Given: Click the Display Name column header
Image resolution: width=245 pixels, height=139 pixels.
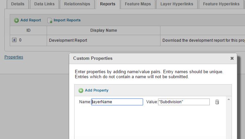Looking at the screenshot, I should tap(103, 30).
